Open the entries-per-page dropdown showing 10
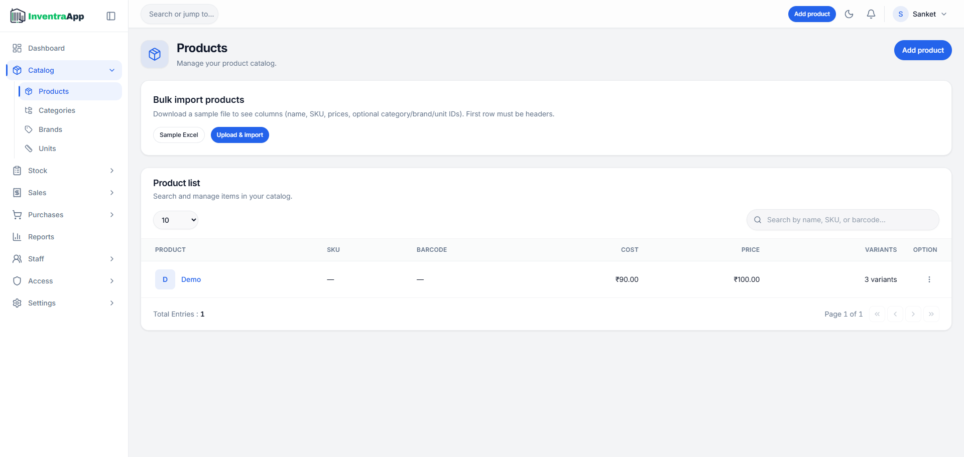This screenshot has height=457, width=964. pyautogui.click(x=175, y=220)
